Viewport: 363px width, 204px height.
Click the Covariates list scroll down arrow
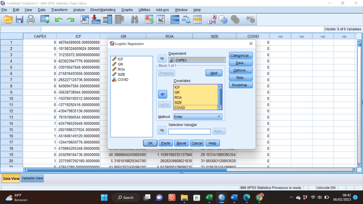tap(220, 108)
